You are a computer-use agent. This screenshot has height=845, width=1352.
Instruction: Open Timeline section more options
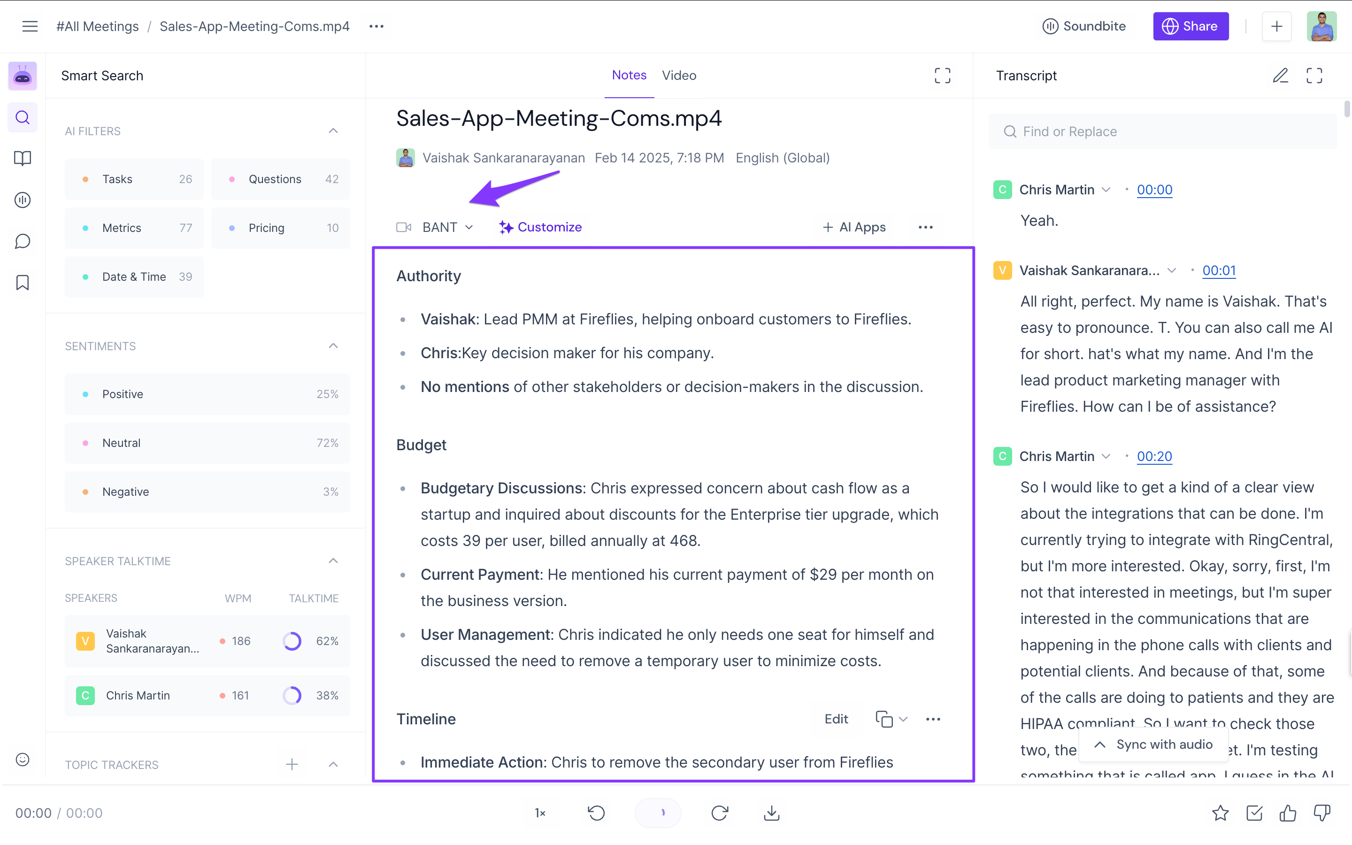933,719
